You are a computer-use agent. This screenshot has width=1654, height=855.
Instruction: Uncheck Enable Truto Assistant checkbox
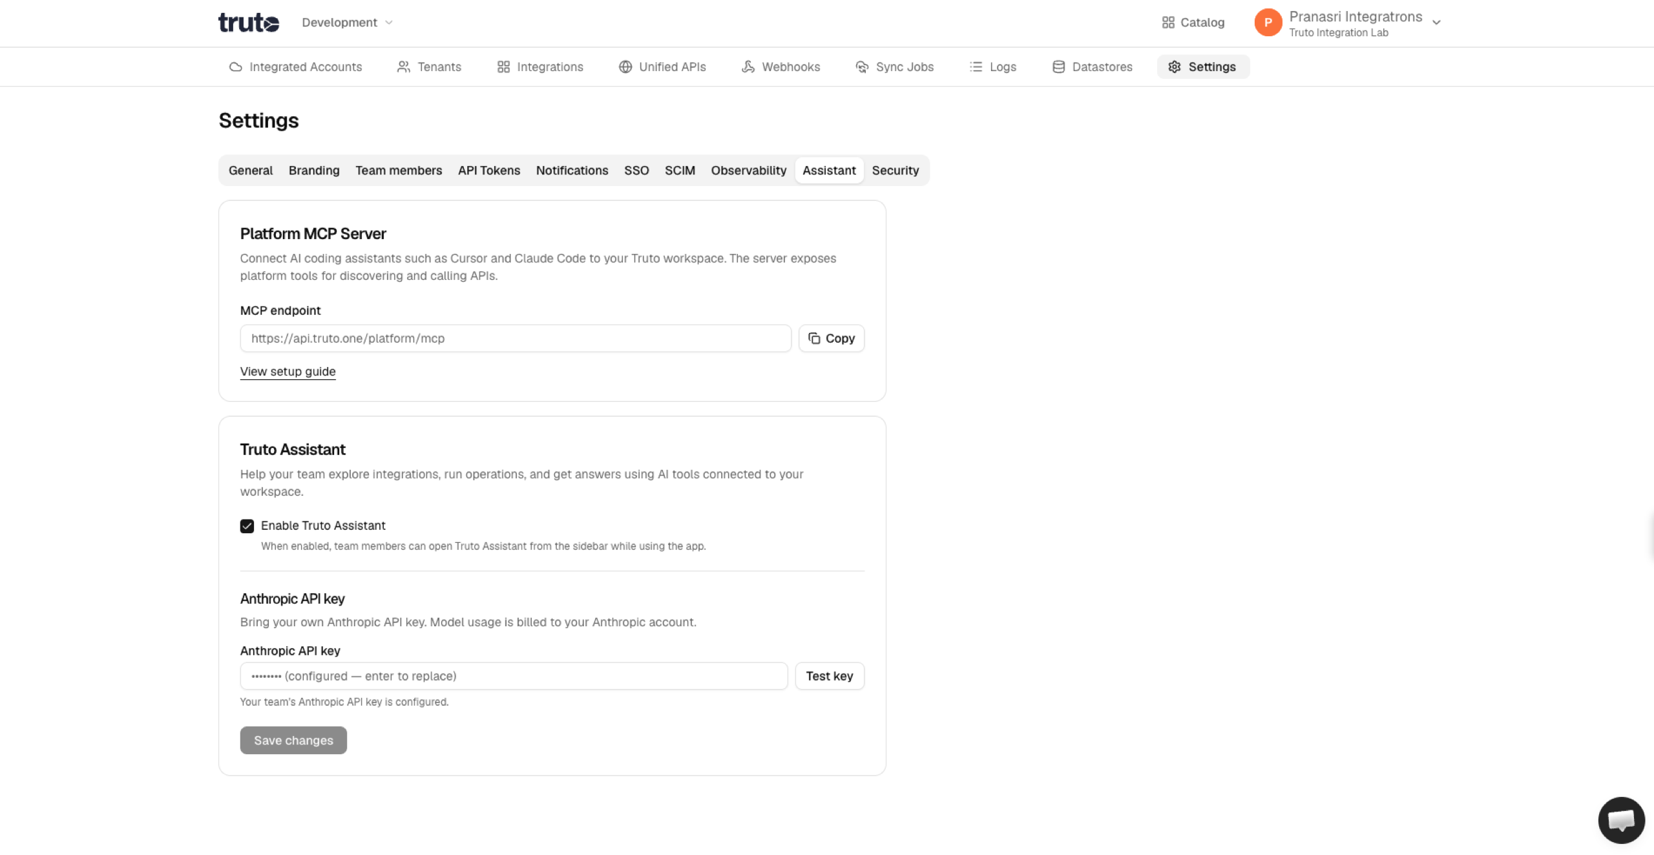pos(247,526)
